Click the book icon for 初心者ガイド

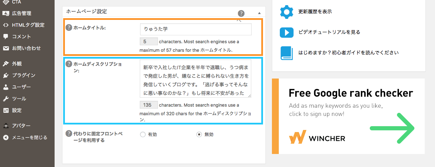(x=286, y=53)
